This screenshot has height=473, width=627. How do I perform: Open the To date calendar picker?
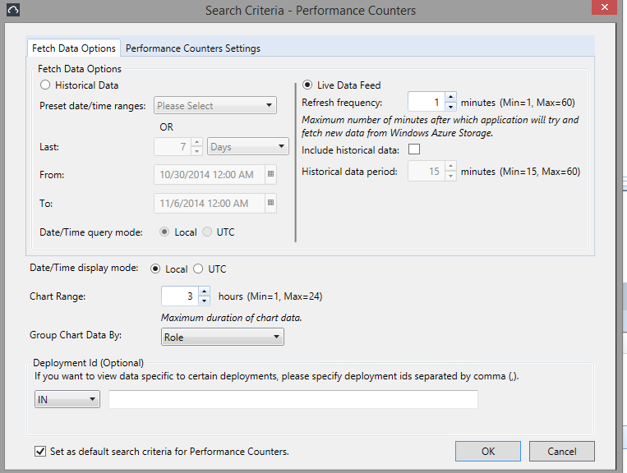[x=271, y=204]
